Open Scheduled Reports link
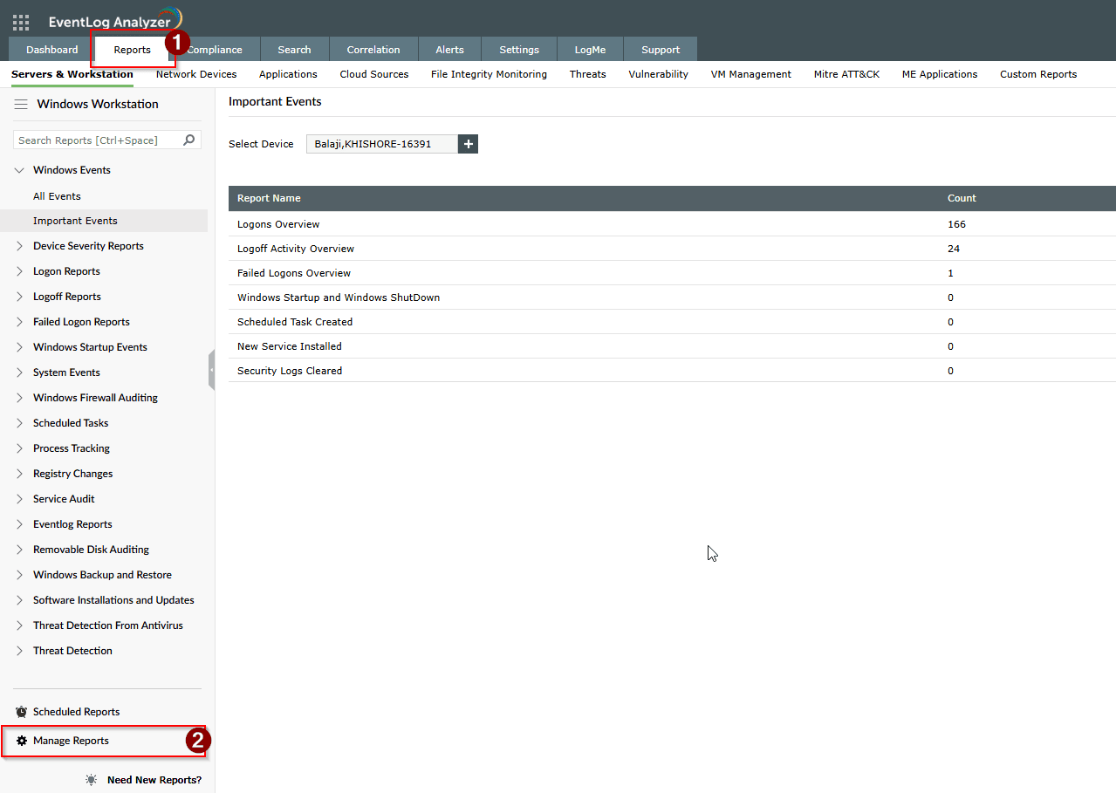 (x=77, y=712)
